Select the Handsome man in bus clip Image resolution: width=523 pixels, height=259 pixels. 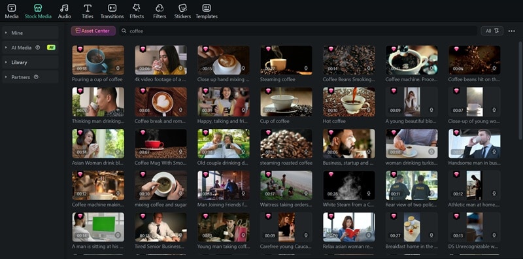475,143
